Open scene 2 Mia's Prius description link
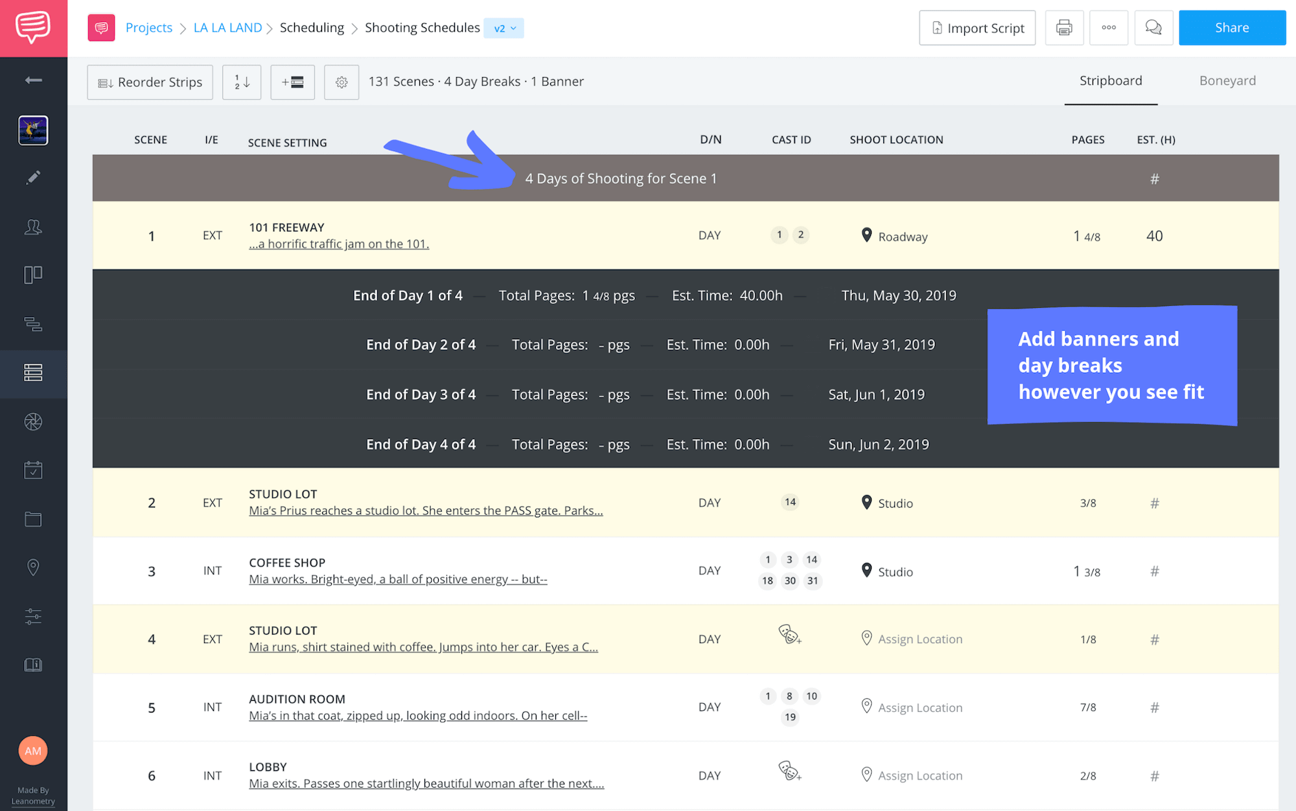The image size is (1296, 811). pyautogui.click(x=426, y=511)
